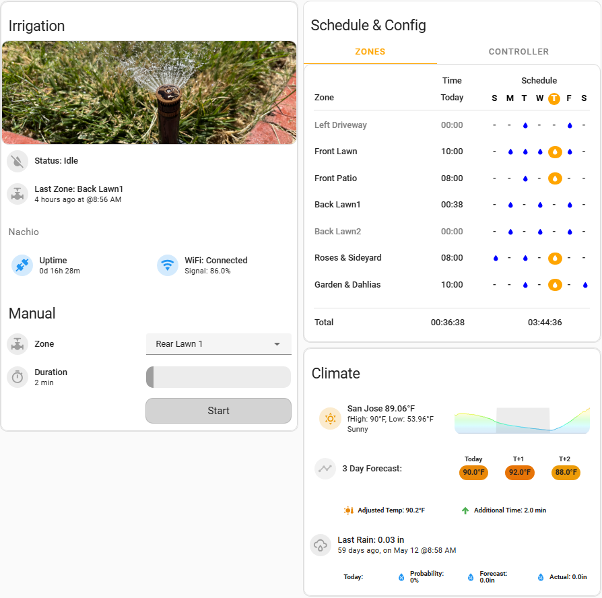602x598 pixels.
Task: Click the Probability water percent icon
Action: point(401,577)
